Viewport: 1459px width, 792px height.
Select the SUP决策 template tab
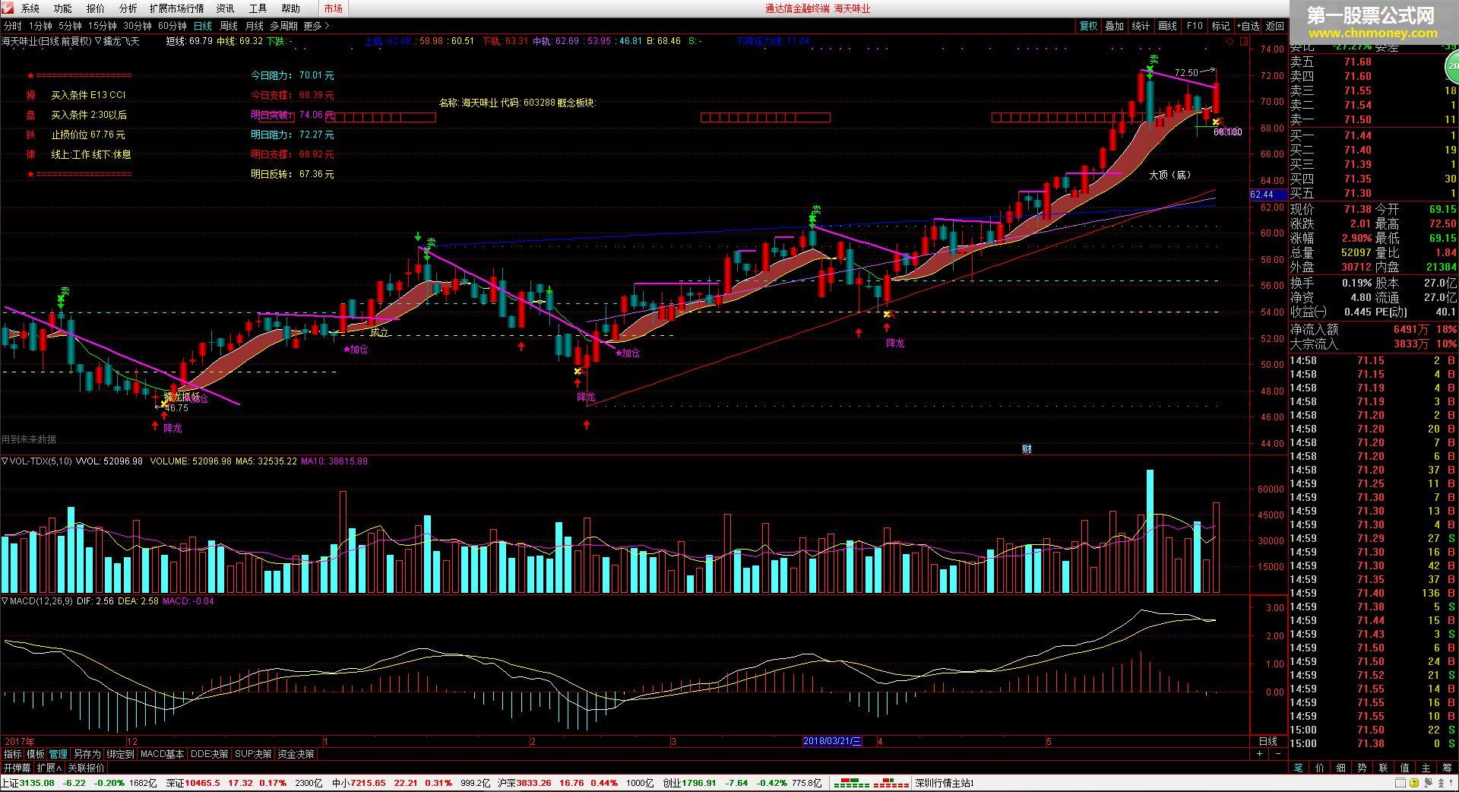[x=253, y=754]
